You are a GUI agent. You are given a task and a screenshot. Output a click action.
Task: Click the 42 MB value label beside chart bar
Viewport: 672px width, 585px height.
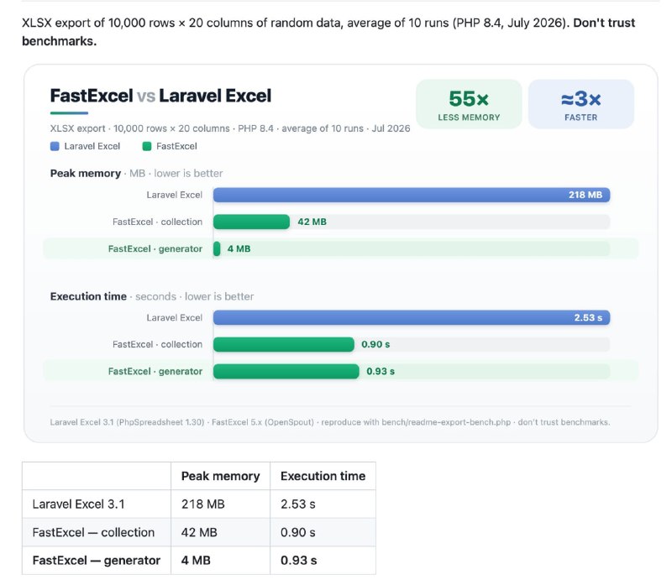pos(312,222)
